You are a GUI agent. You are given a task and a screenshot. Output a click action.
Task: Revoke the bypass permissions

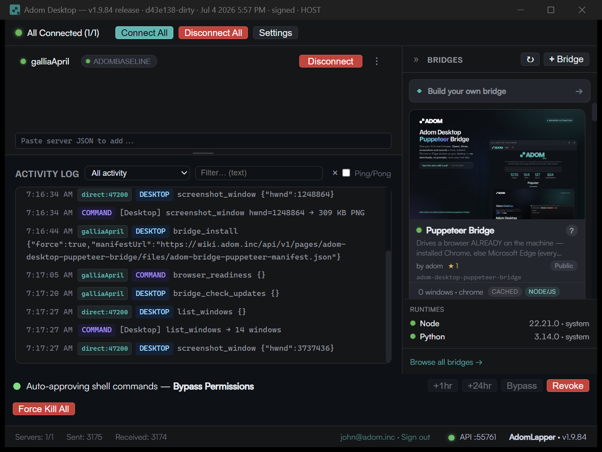click(x=568, y=386)
